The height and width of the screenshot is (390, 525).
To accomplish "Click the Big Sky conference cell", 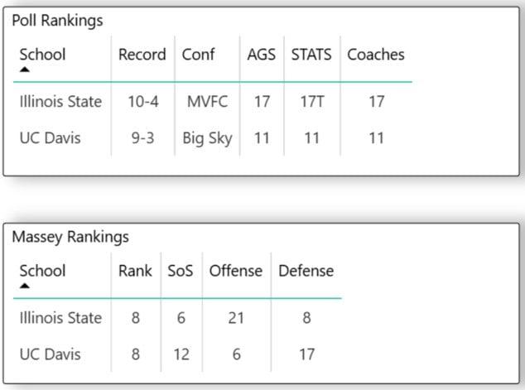I will 207,138.
